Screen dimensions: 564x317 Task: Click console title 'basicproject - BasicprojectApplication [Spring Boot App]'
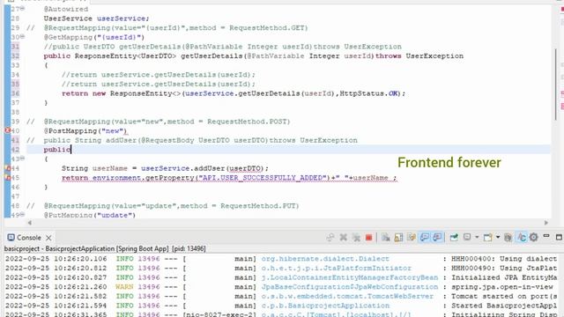click(86, 248)
